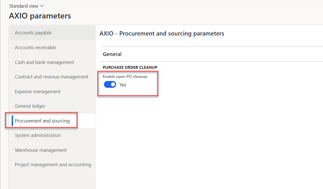Click the General section heading text
323x189 pixels.
click(x=112, y=54)
